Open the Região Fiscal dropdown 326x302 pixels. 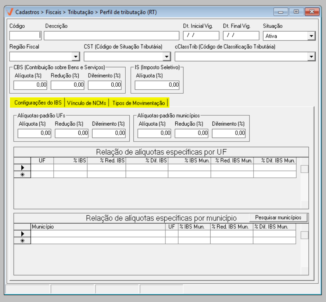tap(76, 57)
